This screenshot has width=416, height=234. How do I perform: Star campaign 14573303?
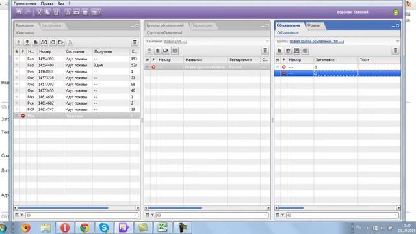pos(17,84)
